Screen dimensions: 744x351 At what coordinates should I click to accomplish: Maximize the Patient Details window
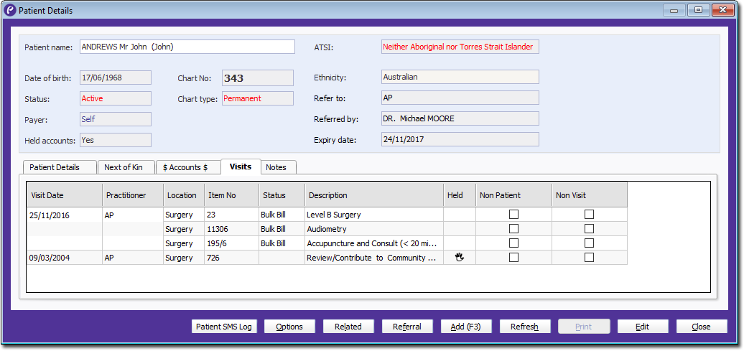(x=697, y=10)
